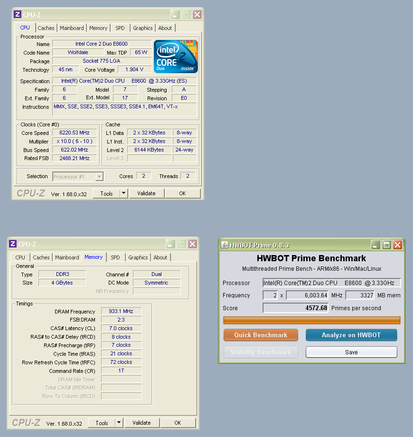The height and width of the screenshot is (437, 413).
Task: Open the About tab in top CPU-Z window
Action: pos(165,28)
